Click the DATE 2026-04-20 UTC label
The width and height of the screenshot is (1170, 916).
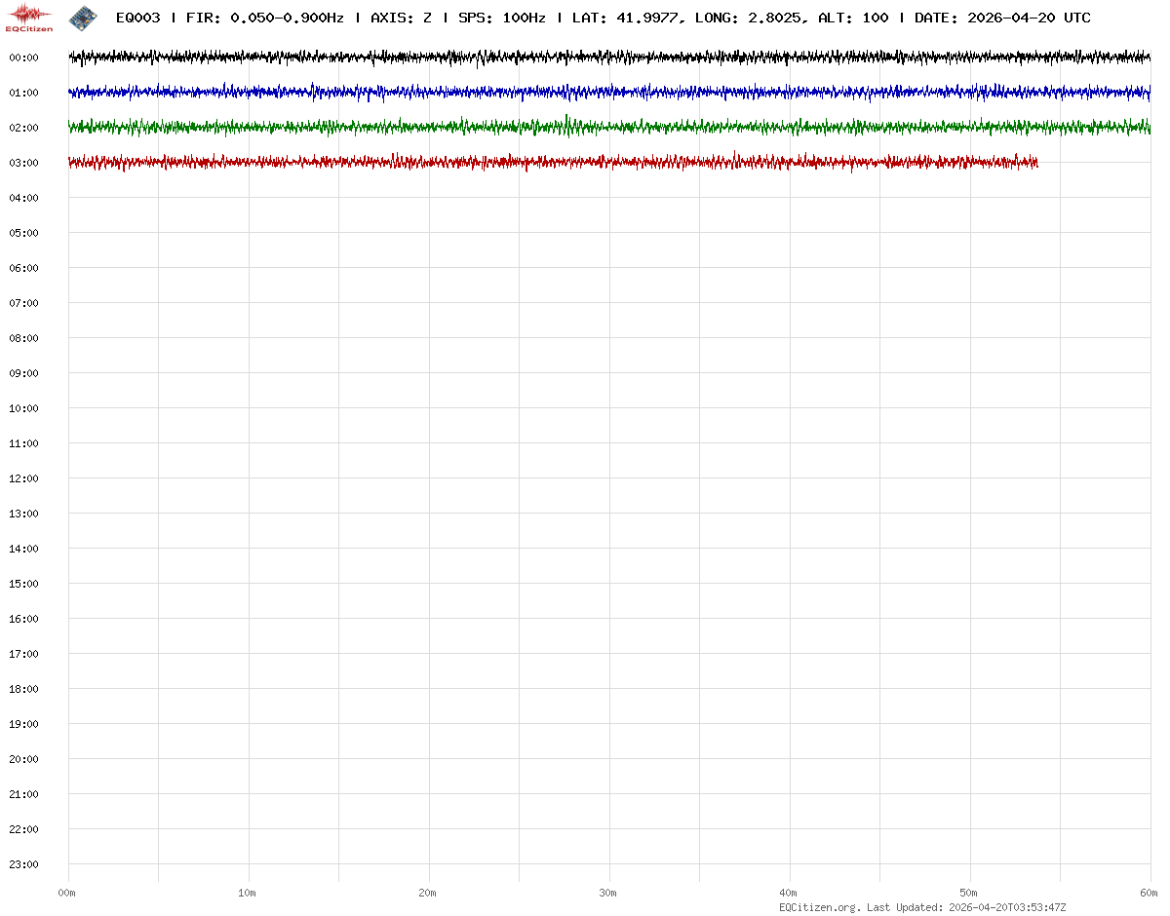click(1002, 19)
